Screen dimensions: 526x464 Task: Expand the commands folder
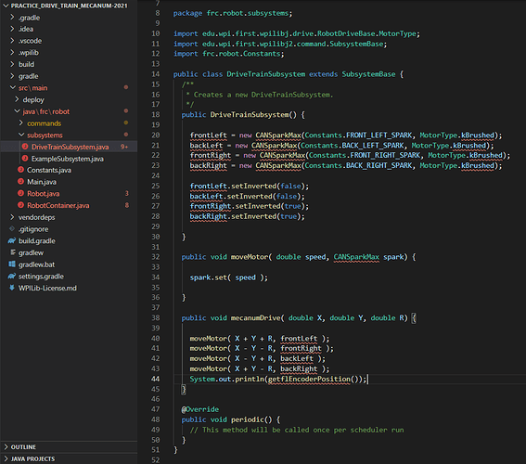click(x=20, y=123)
